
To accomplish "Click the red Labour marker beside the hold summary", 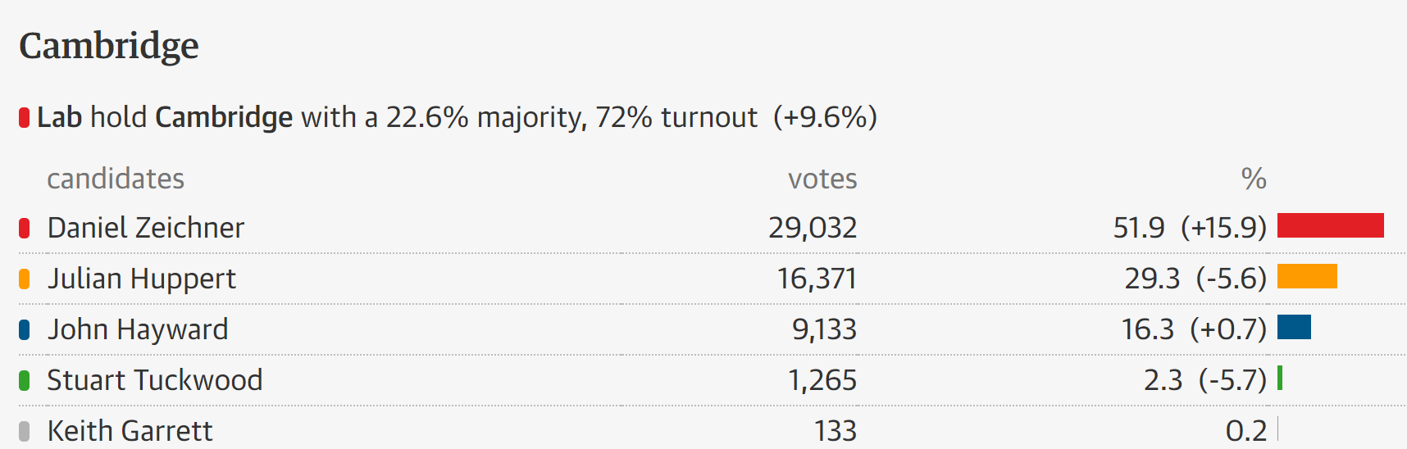I will 25,118.
